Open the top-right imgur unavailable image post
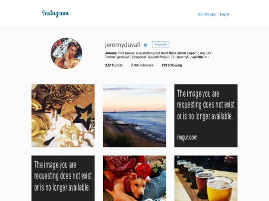 [206, 116]
